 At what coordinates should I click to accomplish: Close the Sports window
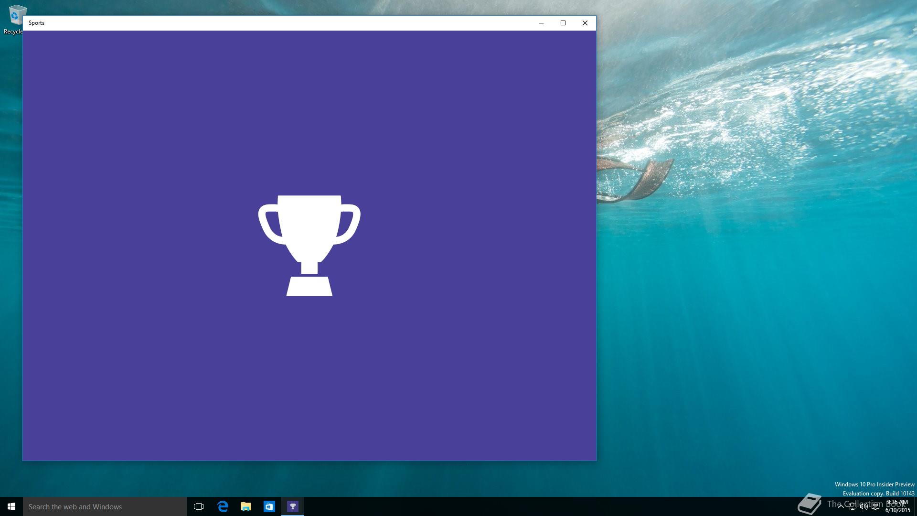tap(585, 23)
